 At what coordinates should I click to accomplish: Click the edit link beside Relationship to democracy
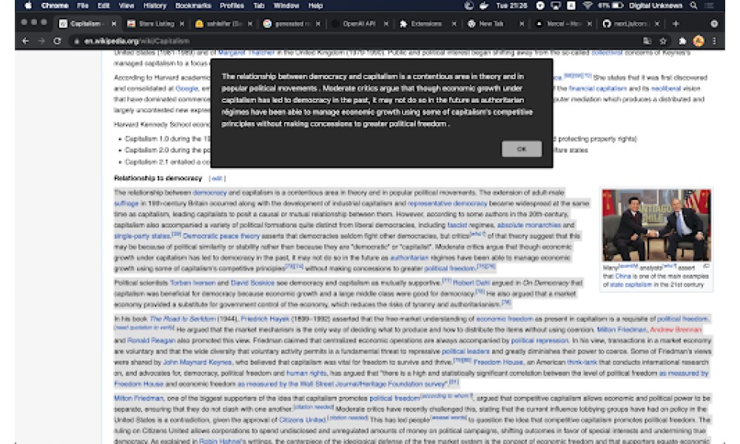click(x=217, y=178)
